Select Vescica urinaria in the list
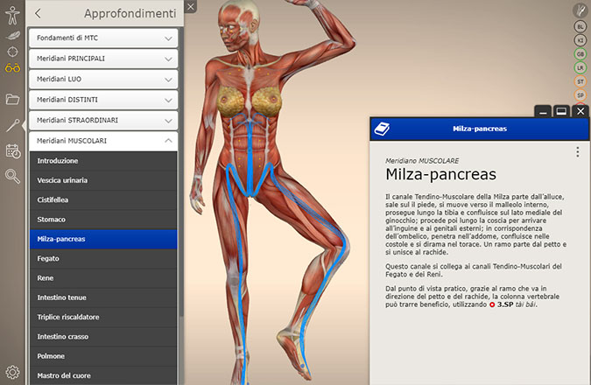Screen dimensions: 591x385 click(x=102, y=180)
